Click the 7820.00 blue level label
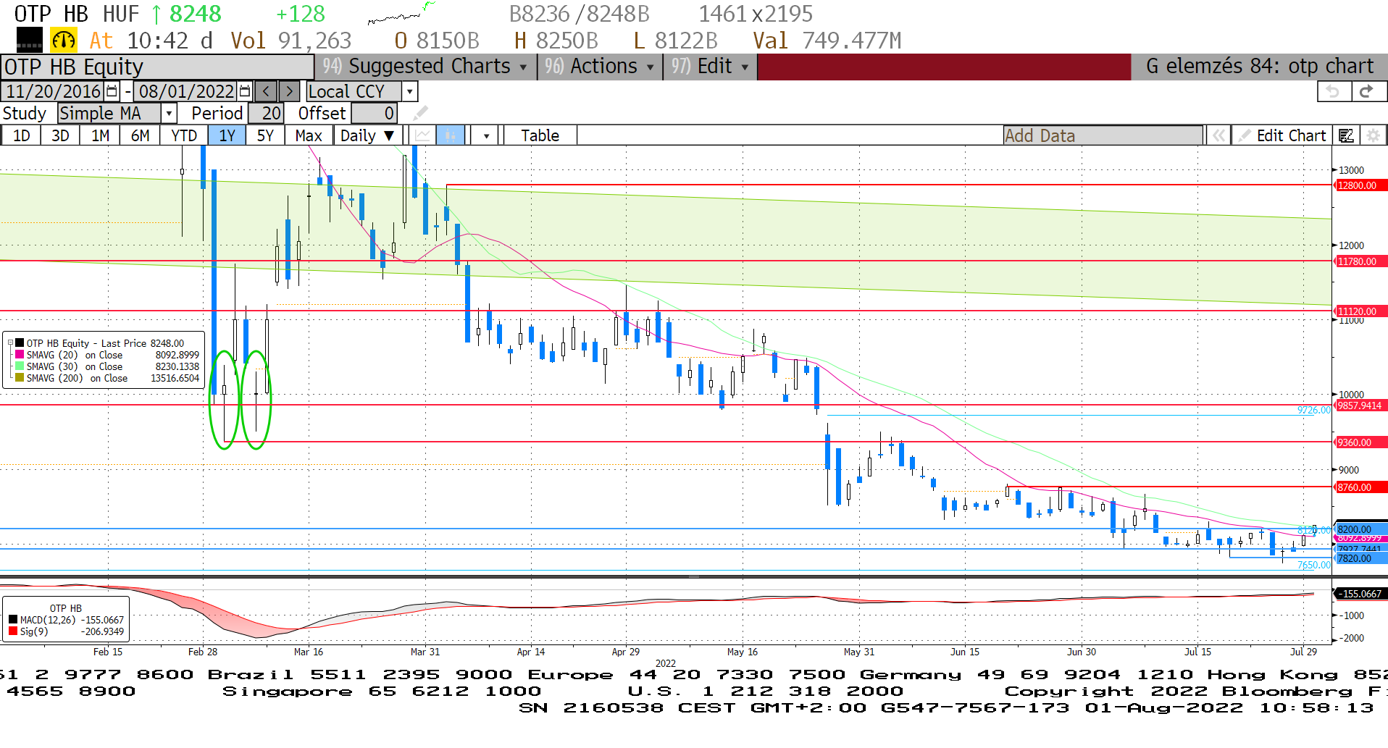The image size is (1388, 748). [1360, 558]
